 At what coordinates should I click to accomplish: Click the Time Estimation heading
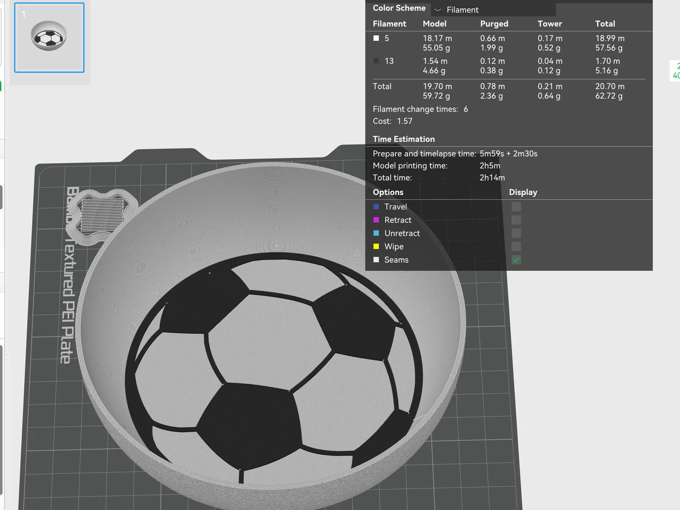point(404,139)
